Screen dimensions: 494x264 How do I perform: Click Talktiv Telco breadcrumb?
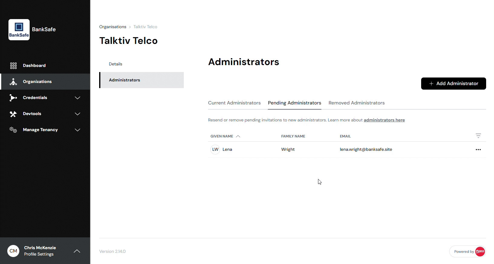[x=145, y=27]
